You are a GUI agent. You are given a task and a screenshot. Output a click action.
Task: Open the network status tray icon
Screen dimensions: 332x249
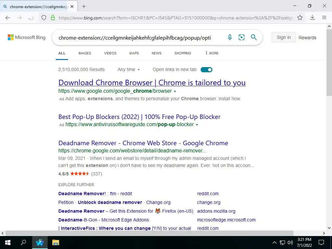click(282, 243)
